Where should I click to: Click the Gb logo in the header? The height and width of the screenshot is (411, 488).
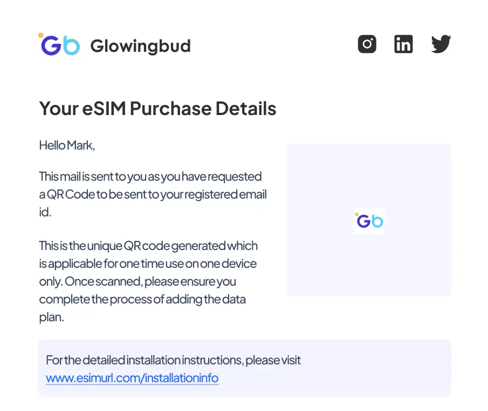[x=59, y=45]
